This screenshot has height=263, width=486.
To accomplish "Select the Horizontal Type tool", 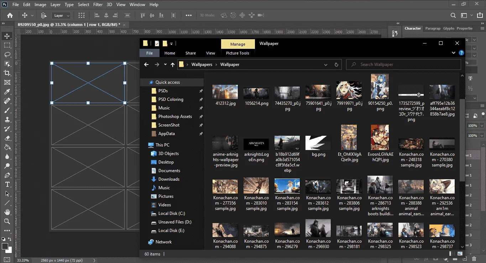I will pyautogui.click(x=7, y=185).
